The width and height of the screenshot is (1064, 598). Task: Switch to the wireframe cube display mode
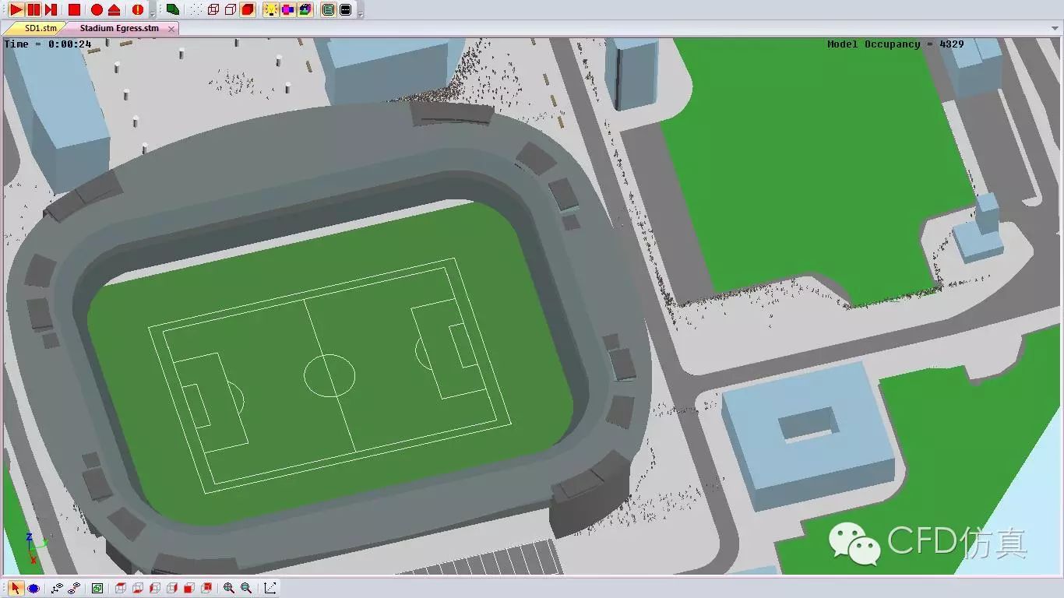tap(213, 10)
